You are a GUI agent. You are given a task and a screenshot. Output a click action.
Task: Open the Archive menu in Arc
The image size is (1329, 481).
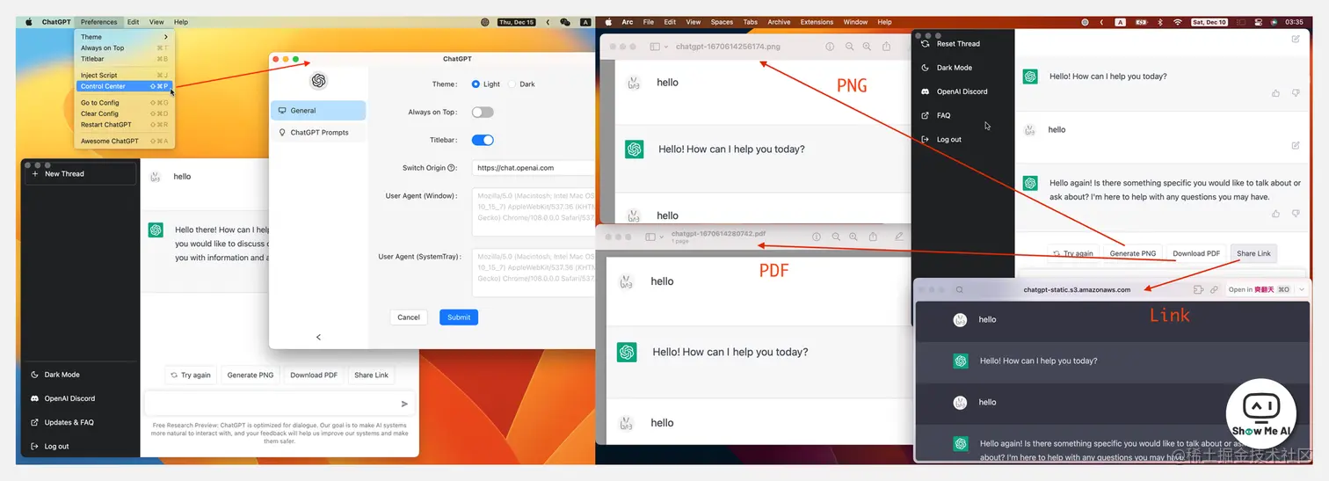[779, 22]
